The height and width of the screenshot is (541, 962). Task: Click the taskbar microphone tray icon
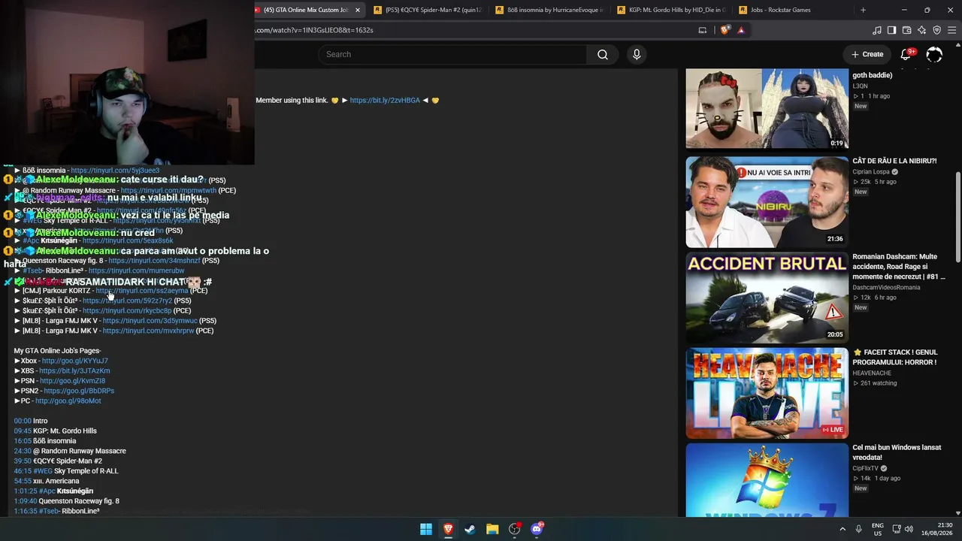(858, 529)
